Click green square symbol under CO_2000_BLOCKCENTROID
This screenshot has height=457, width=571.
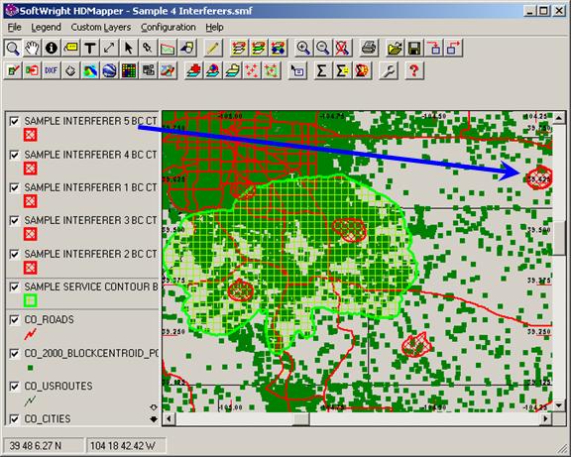(x=30, y=368)
